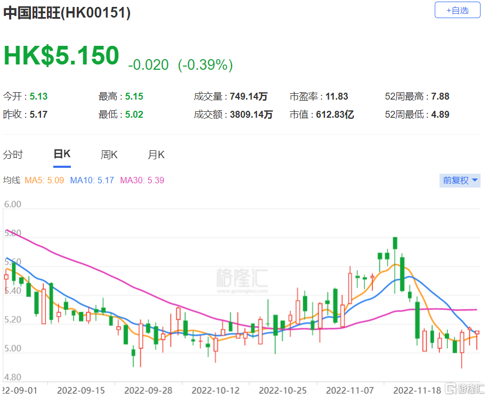Screen dimensions: 488x398
Task: Click the 成交额 value 3809.14万
Action: click(x=251, y=115)
